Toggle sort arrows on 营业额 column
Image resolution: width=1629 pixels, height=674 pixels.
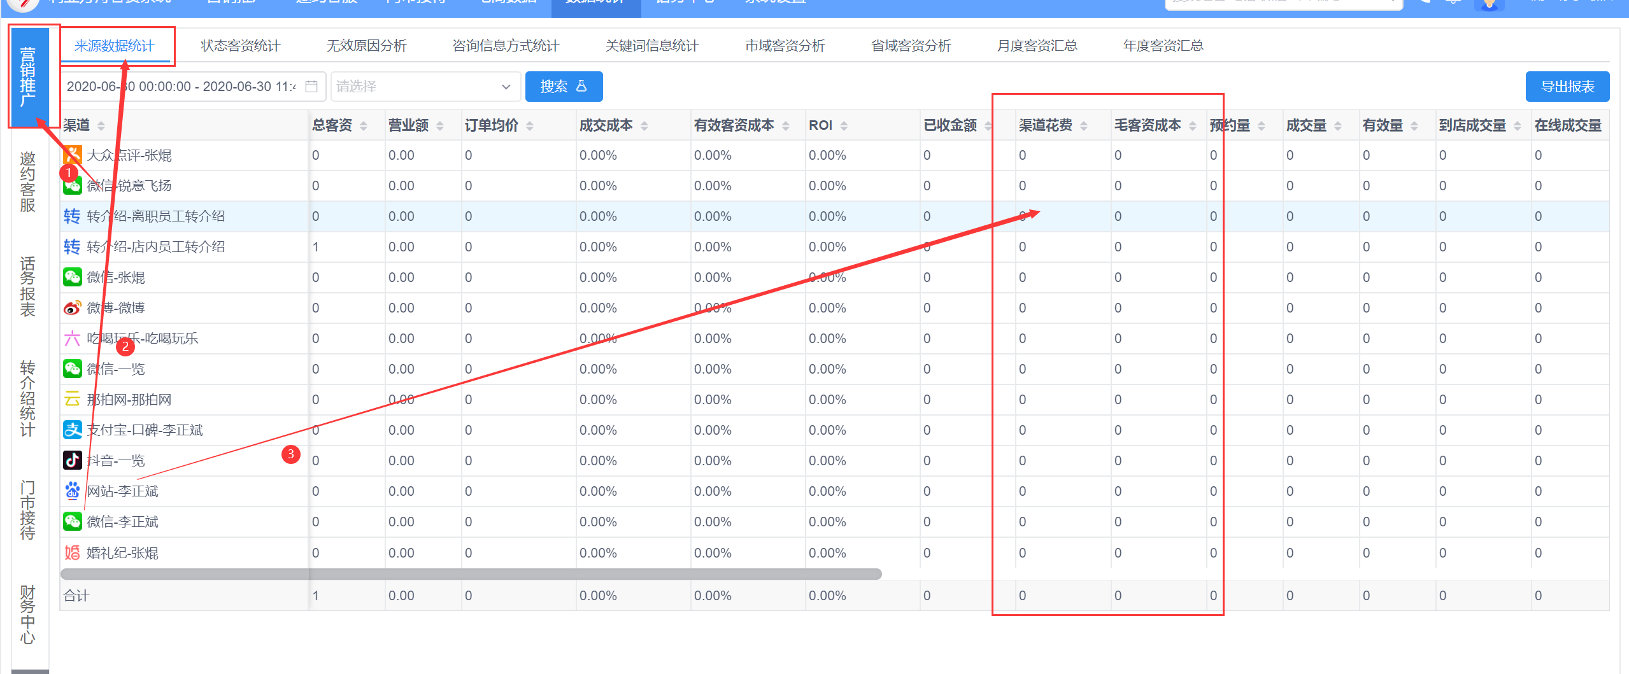point(440,126)
